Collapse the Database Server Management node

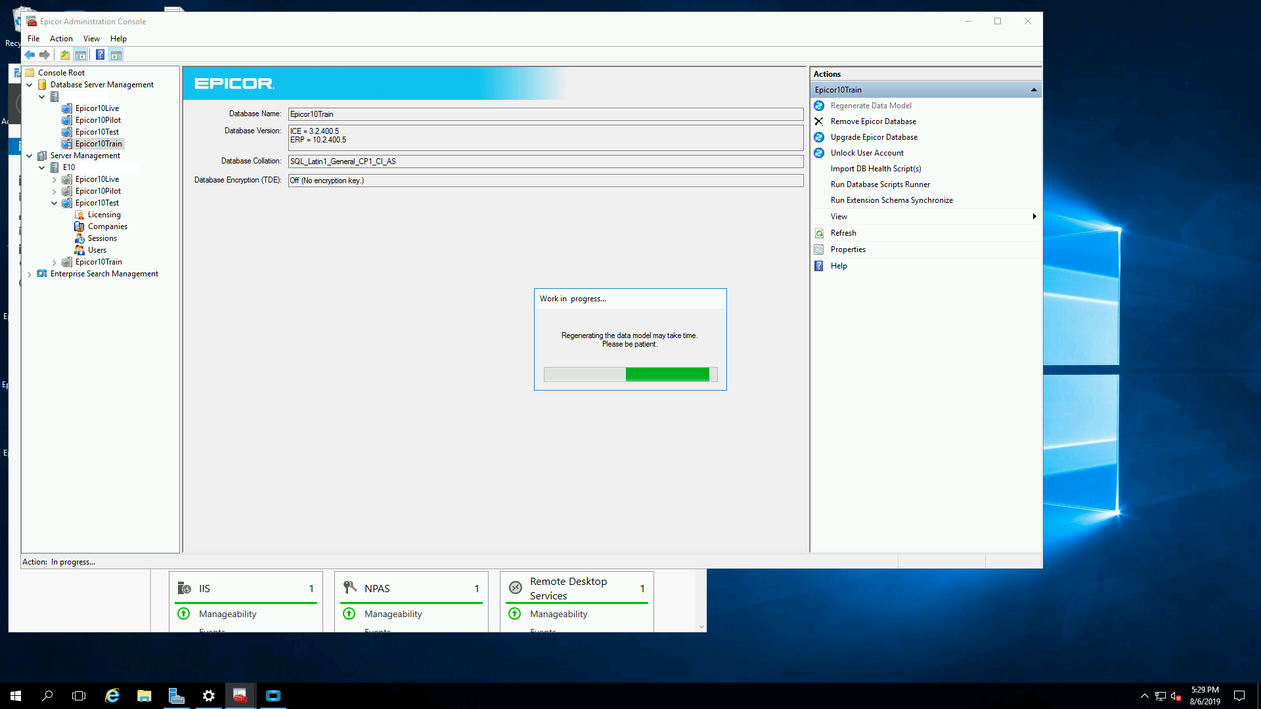pos(30,85)
